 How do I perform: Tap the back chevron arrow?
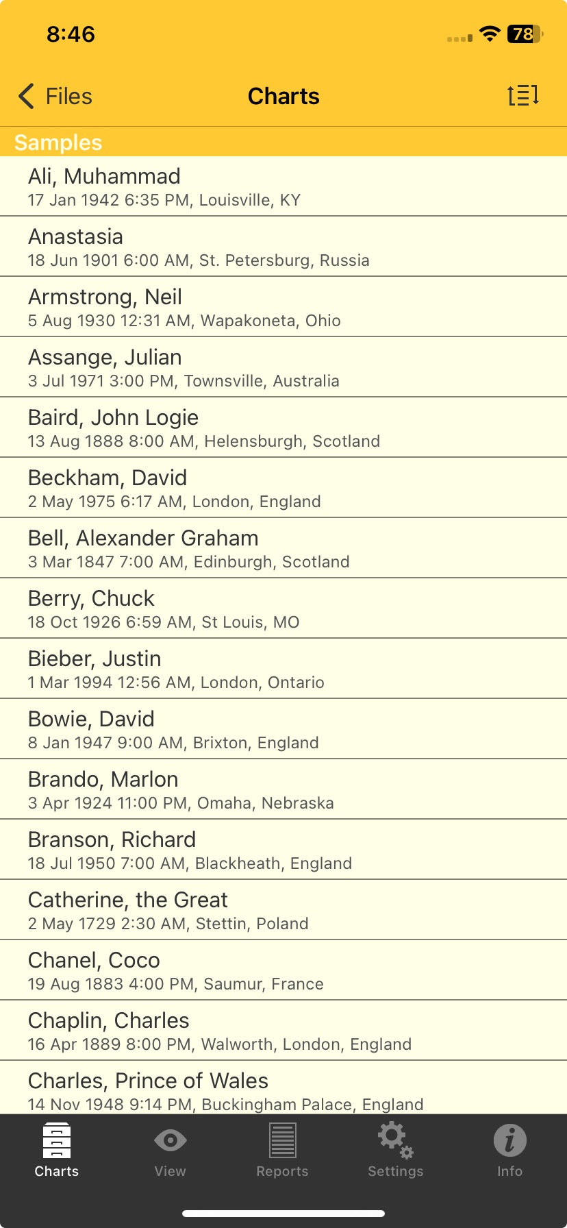26,96
